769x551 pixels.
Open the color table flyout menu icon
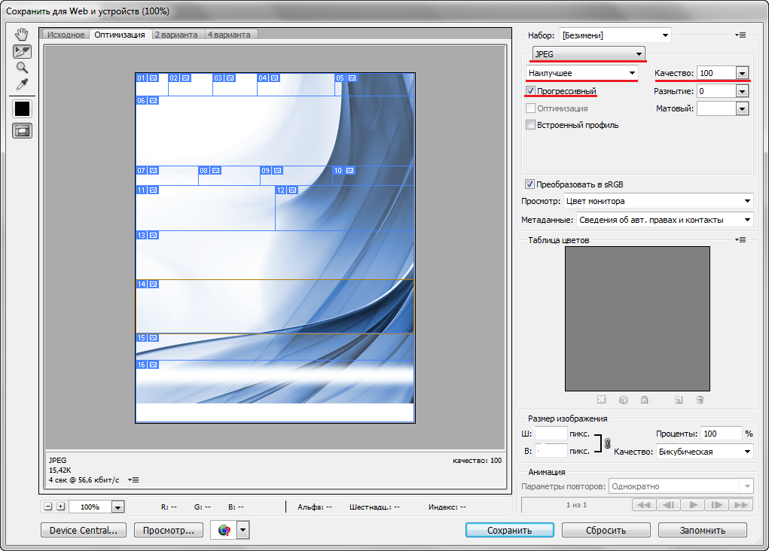point(740,240)
